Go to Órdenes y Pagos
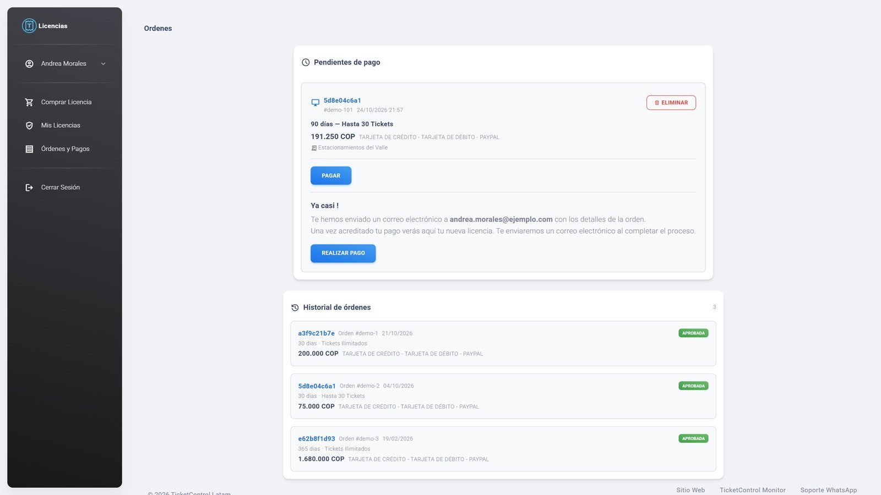881x495 pixels. [x=64, y=149]
